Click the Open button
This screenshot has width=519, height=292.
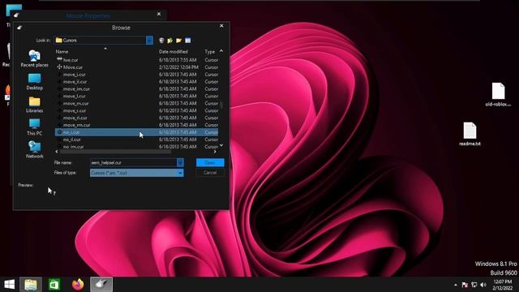(x=210, y=162)
